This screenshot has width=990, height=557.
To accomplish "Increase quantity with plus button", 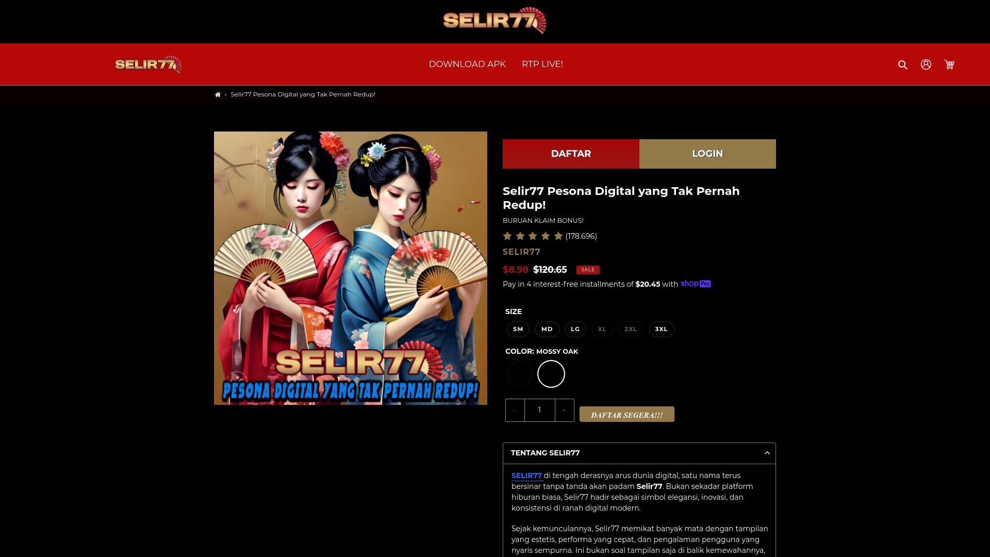I will tap(565, 410).
